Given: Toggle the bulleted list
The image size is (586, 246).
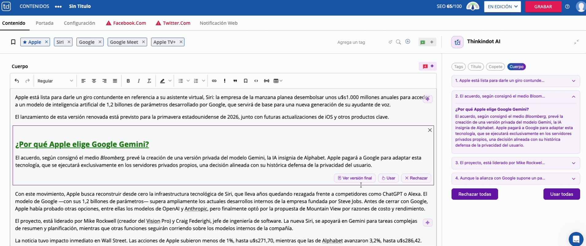Looking at the screenshot, I should coord(181,81).
